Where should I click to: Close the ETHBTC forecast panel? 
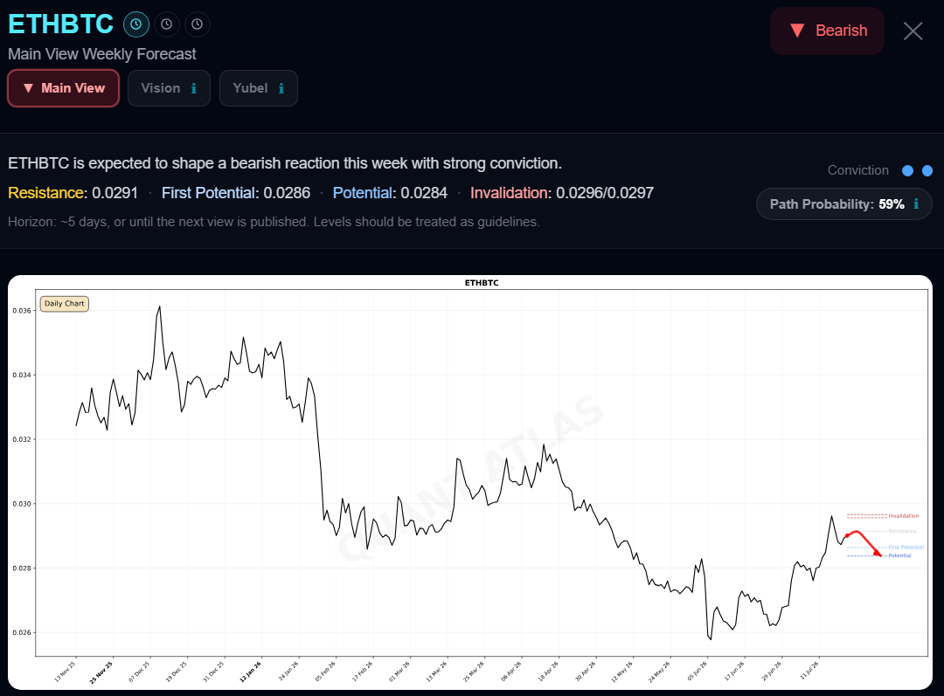(x=913, y=31)
